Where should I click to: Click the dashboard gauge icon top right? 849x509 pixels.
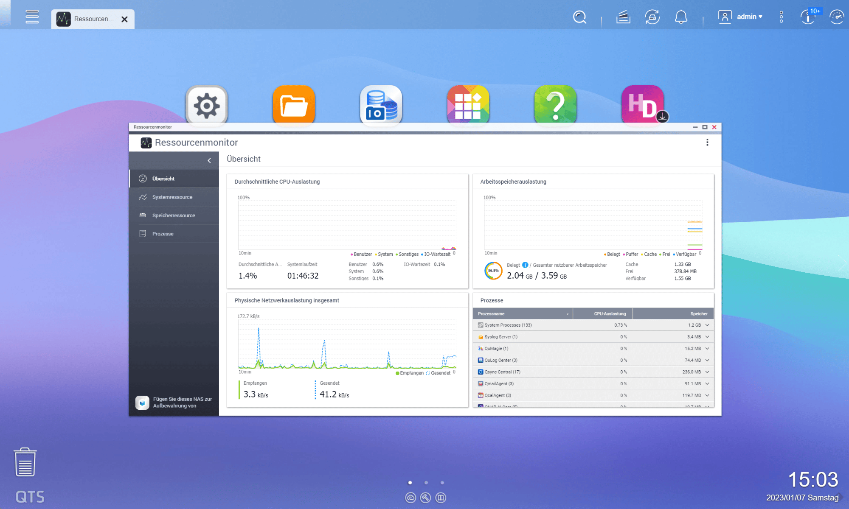click(x=836, y=17)
